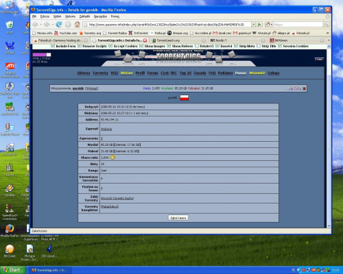Open the tab list dropdown arrow

[329, 40]
